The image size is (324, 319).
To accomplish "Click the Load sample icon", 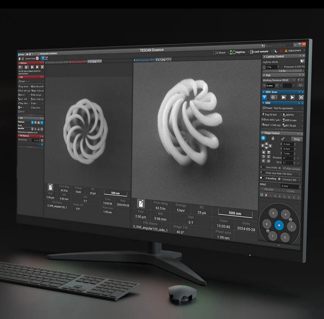I will pyautogui.click(x=251, y=52).
